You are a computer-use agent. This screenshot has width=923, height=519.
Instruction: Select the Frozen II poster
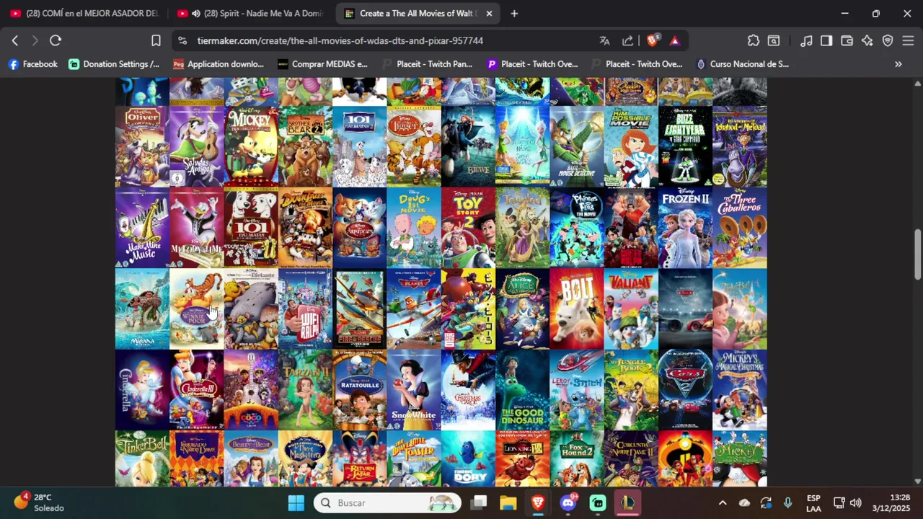[685, 228]
